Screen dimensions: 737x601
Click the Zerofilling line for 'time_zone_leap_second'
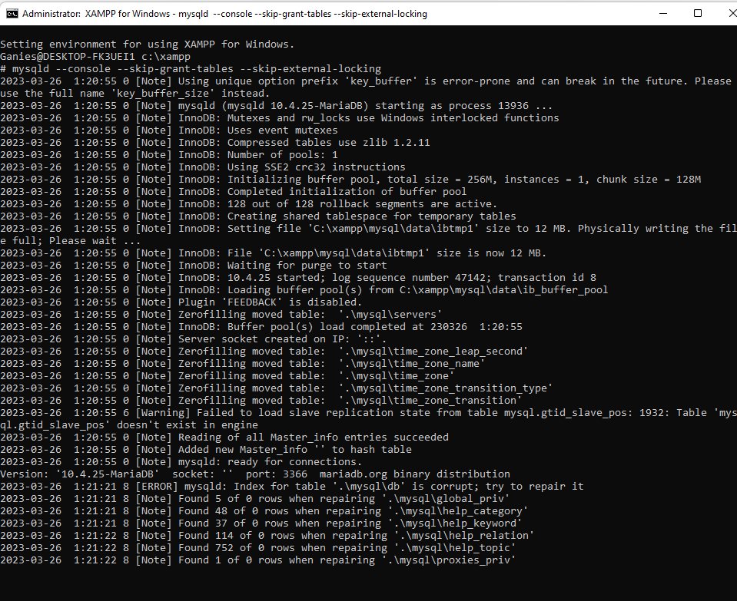pyautogui.click(x=264, y=352)
